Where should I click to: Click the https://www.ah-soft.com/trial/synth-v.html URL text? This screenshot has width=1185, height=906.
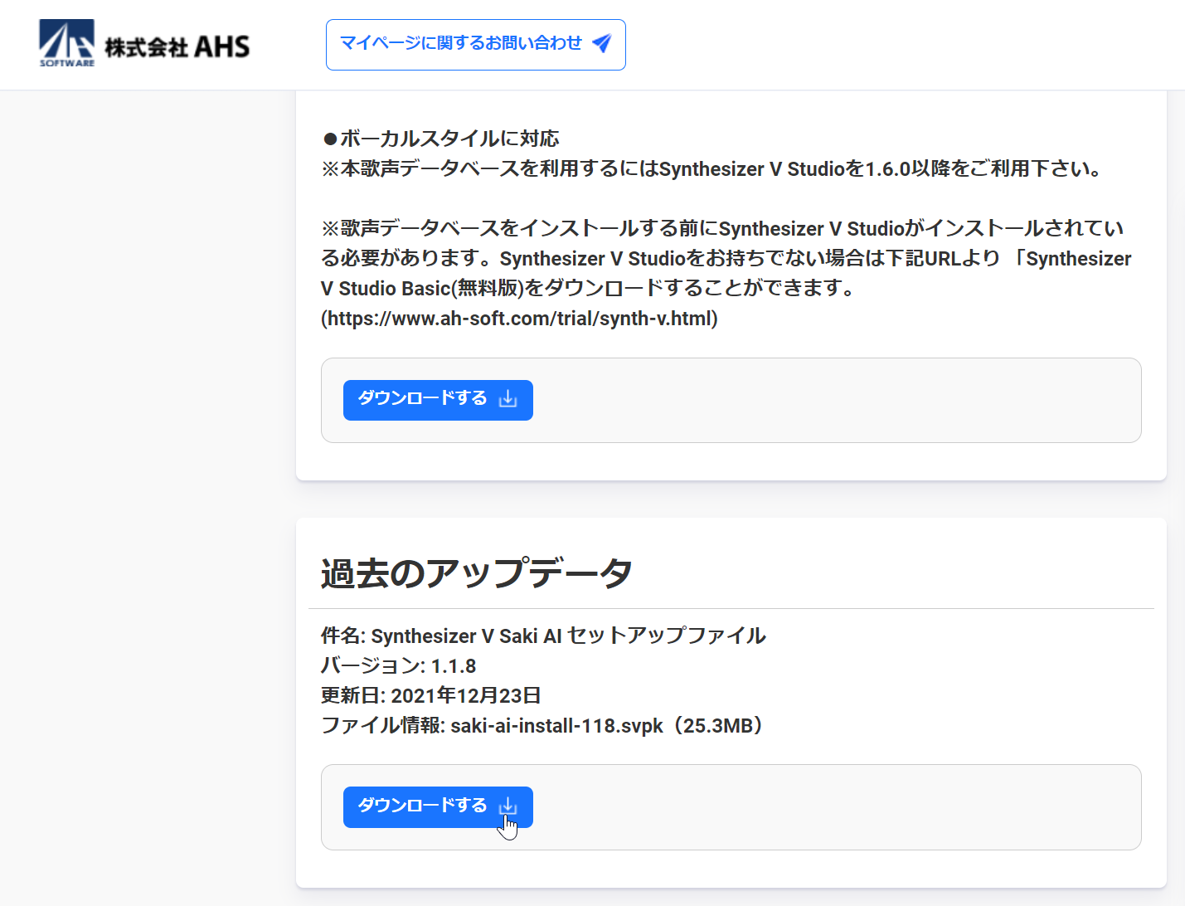point(519,319)
